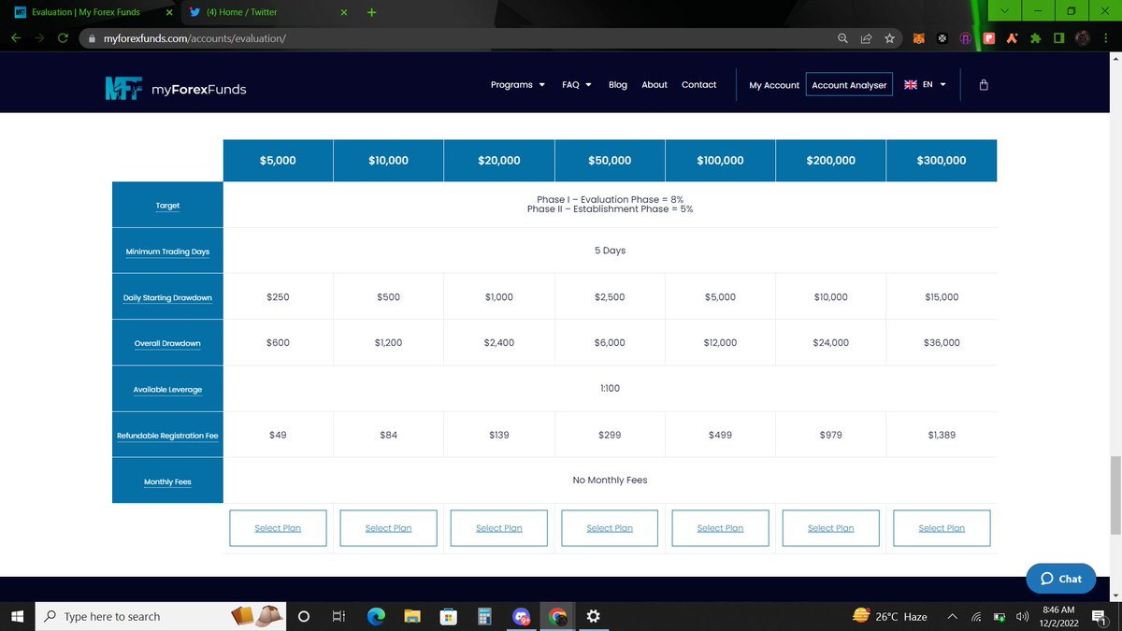Screen dimensions: 1122x631
Task: Select Plan for the $100,000 account
Action: [x=720, y=528]
